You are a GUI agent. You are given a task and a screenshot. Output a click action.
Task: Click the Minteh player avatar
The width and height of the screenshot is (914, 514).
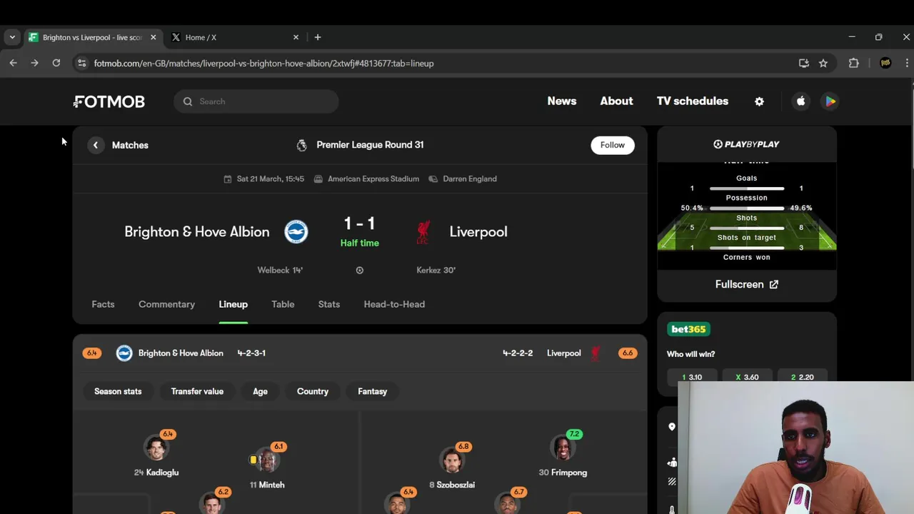click(268, 460)
